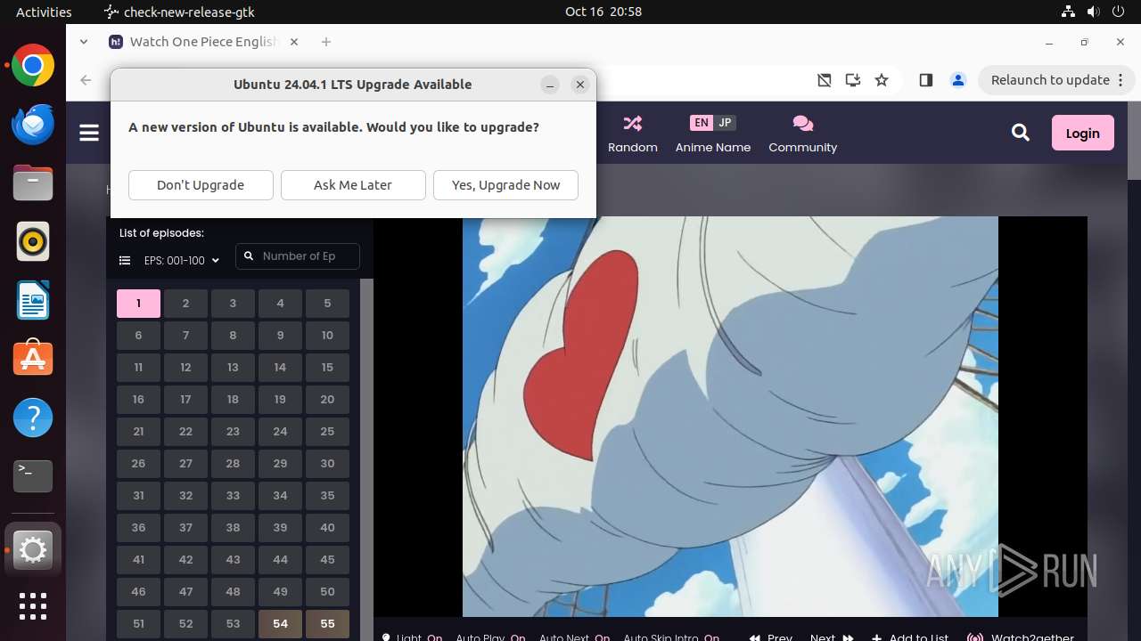Open Settings gear in dock
This screenshot has width=1141, height=641.
coord(33,550)
